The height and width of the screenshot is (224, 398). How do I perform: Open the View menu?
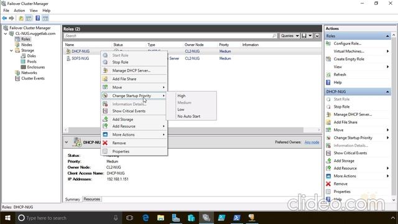click(x=34, y=11)
